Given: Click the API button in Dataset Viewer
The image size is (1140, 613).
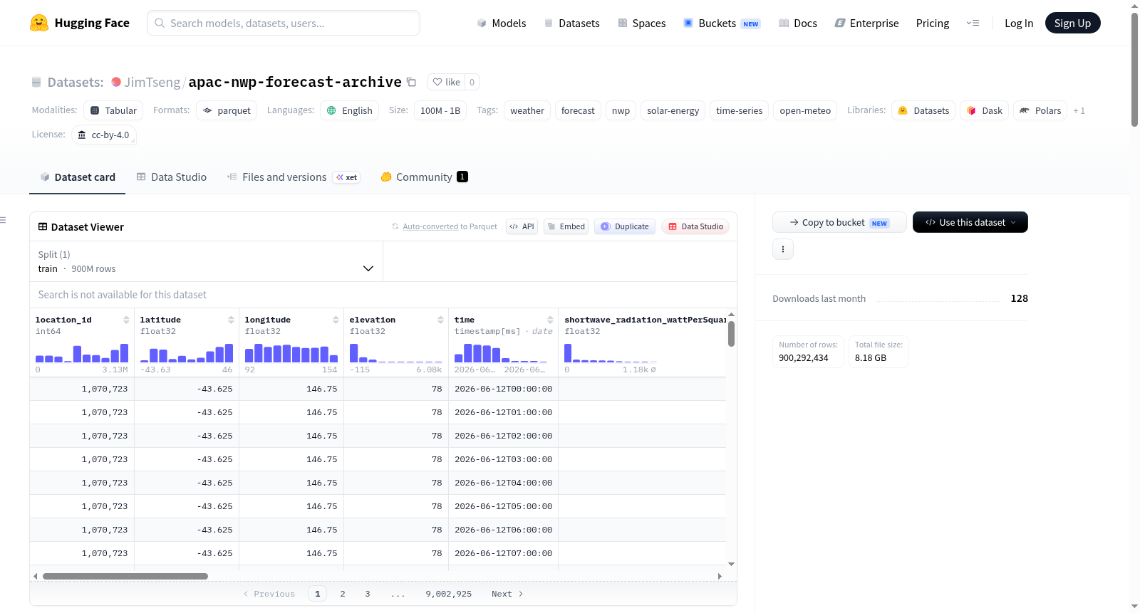Looking at the screenshot, I should (x=522, y=226).
